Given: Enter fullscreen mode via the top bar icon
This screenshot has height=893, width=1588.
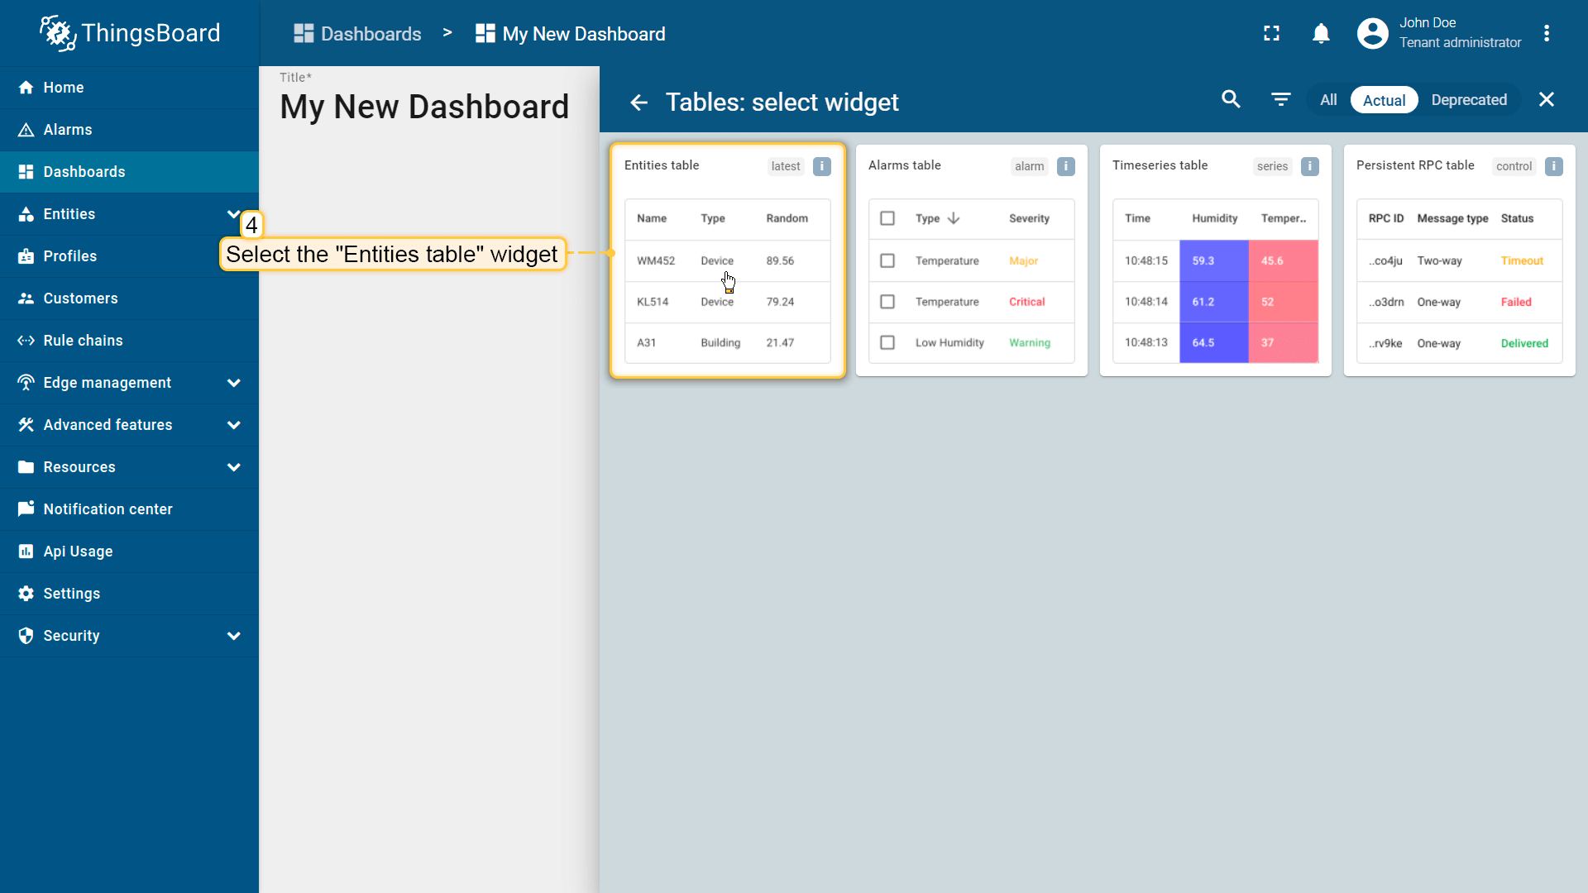Looking at the screenshot, I should click(x=1271, y=33).
